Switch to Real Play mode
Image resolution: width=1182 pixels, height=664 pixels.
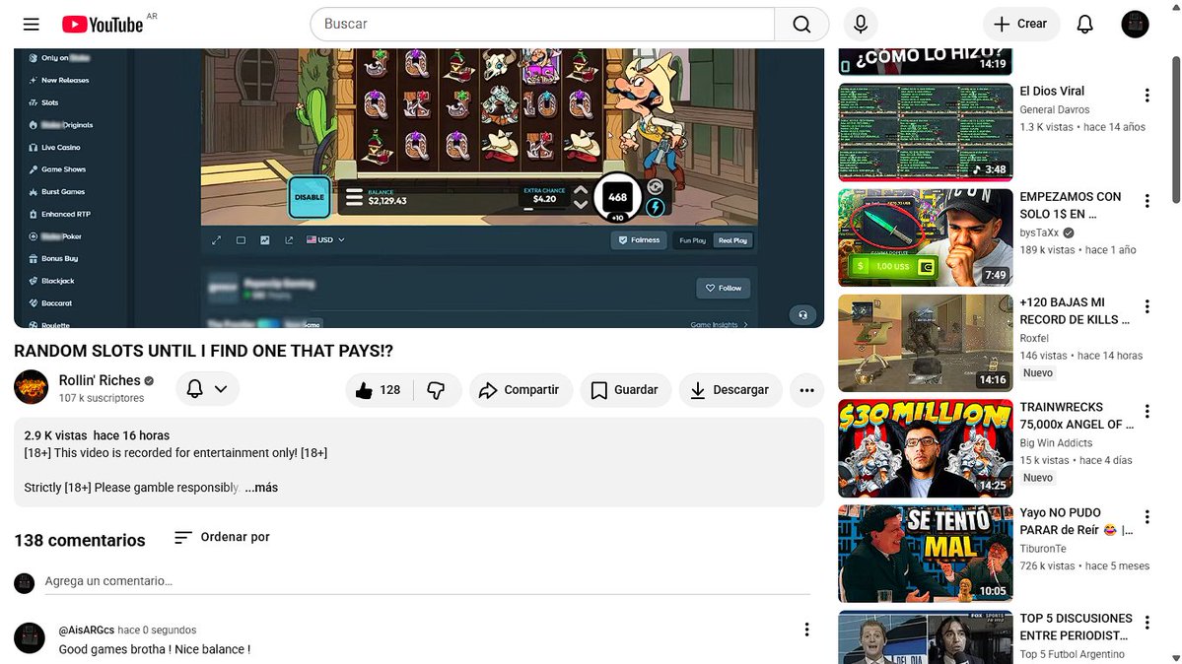(x=732, y=240)
